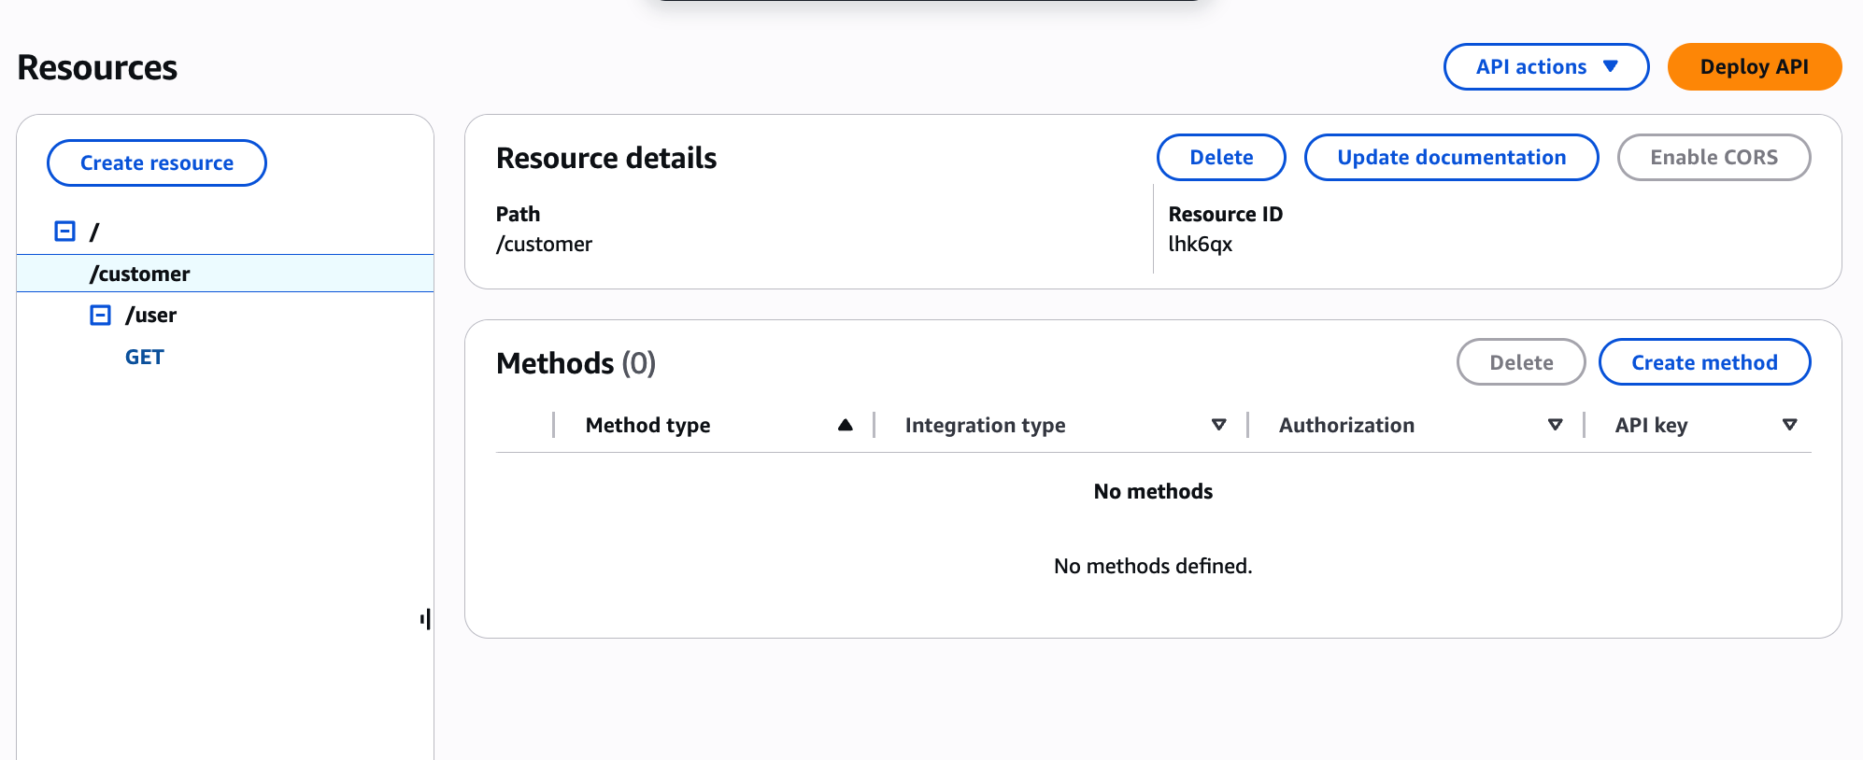Click the Deploy API button
The image size is (1863, 760).
1754,67
